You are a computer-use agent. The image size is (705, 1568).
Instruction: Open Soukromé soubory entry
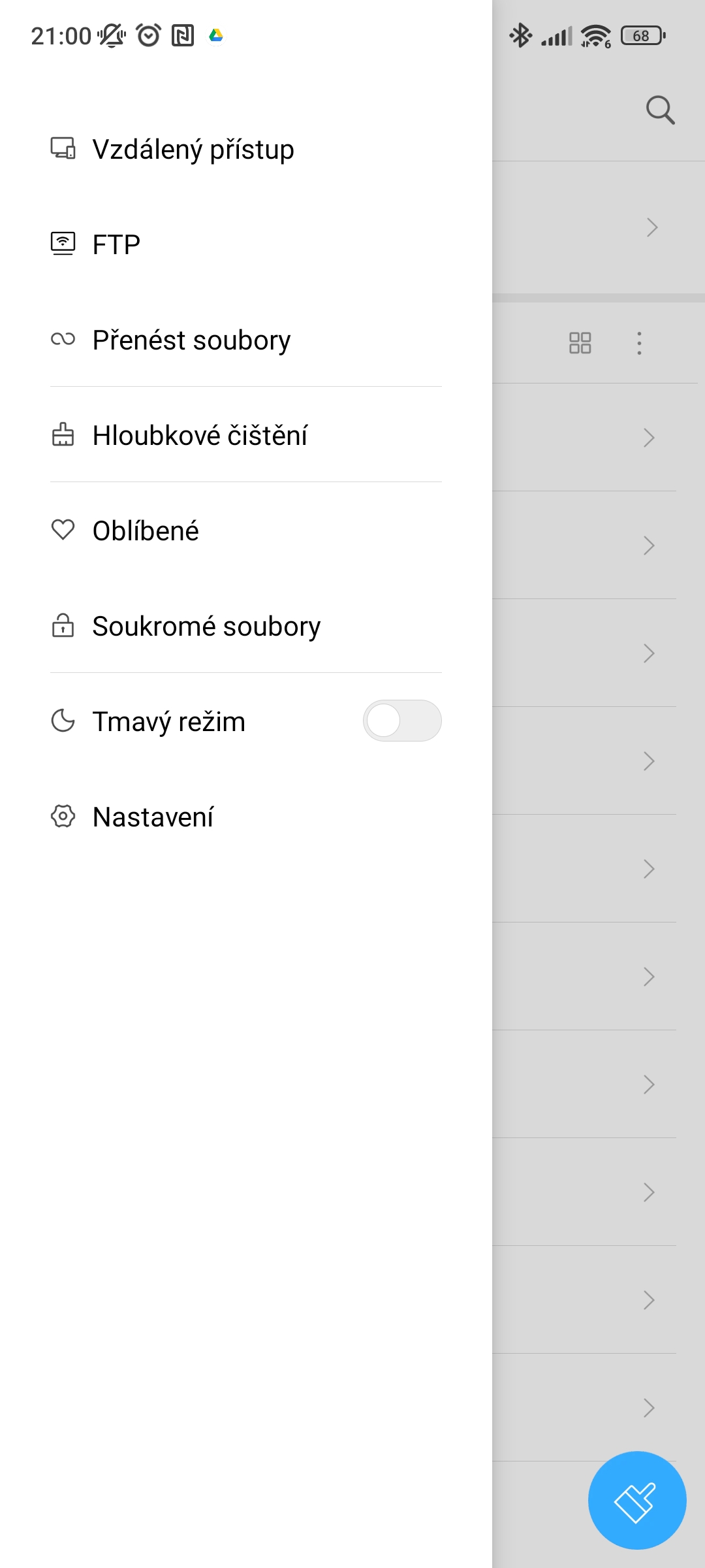click(x=206, y=627)
